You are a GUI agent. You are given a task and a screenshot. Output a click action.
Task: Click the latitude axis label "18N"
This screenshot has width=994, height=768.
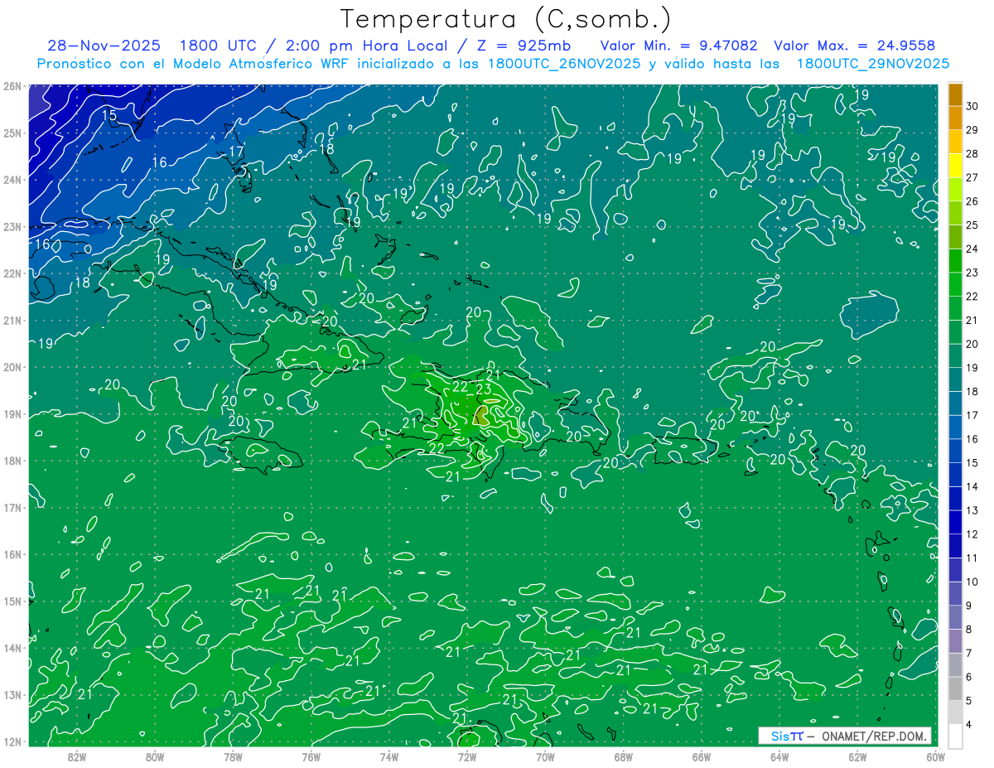[x=12, y=461]
